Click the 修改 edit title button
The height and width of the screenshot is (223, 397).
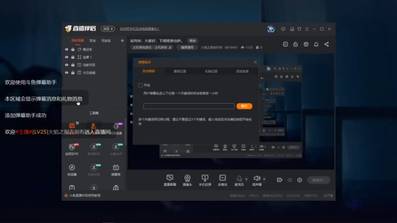[193, 41]
